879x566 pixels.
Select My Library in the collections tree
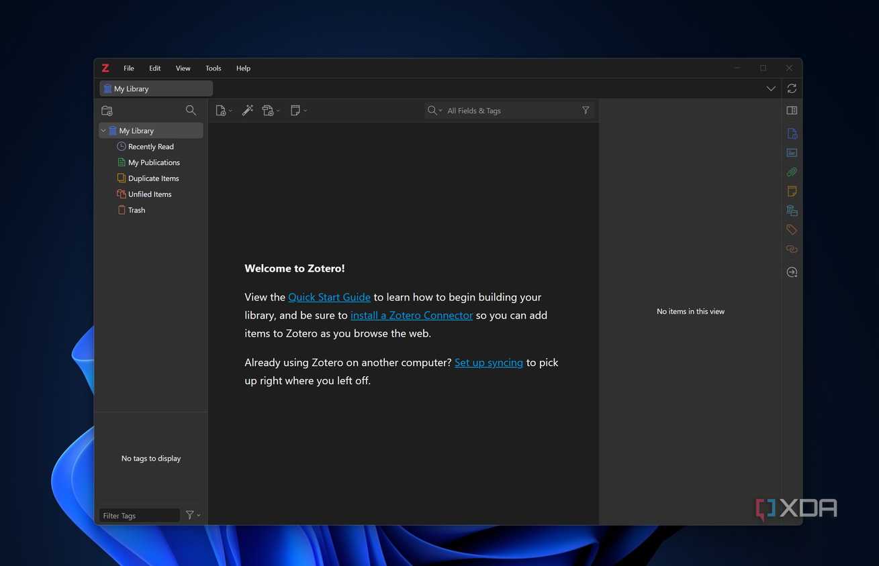tap(151, 131)
